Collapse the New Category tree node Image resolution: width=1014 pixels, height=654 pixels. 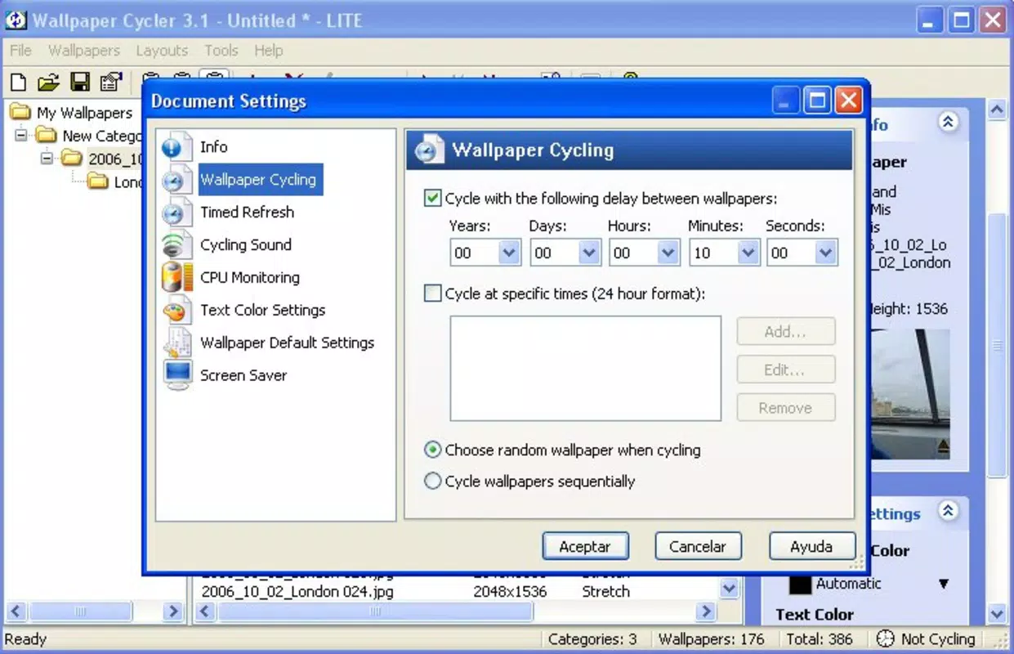coord(21,135)
